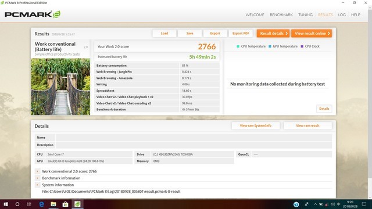Click Intel UHD Graphics 620 GPU value
The image size is (372, 209).
(x=76, y=161)
